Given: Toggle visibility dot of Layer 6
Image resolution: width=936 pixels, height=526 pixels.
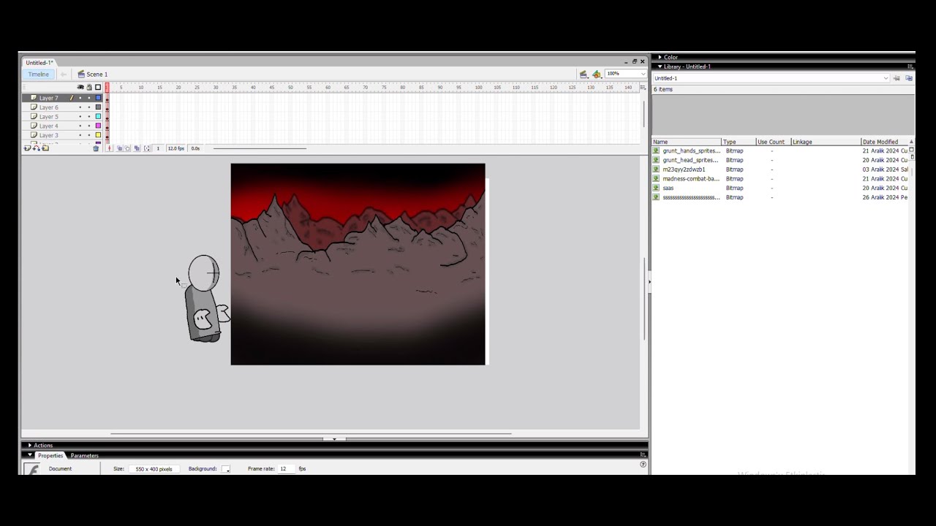Looking at the screenshot, I should click(80, 107).
